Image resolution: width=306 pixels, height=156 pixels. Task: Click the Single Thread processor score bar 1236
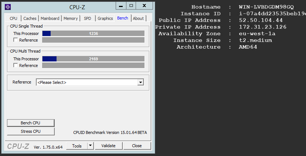click(x=93, y=33)
